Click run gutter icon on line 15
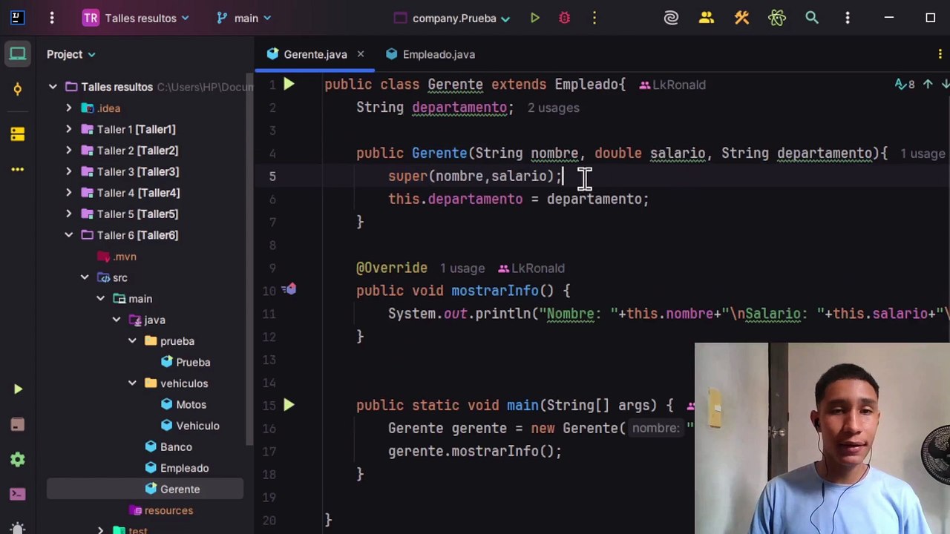 [x=289, y=405]
